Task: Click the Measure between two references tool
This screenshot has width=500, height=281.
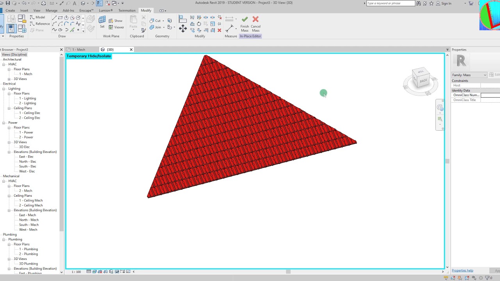Action: (230, 28)
